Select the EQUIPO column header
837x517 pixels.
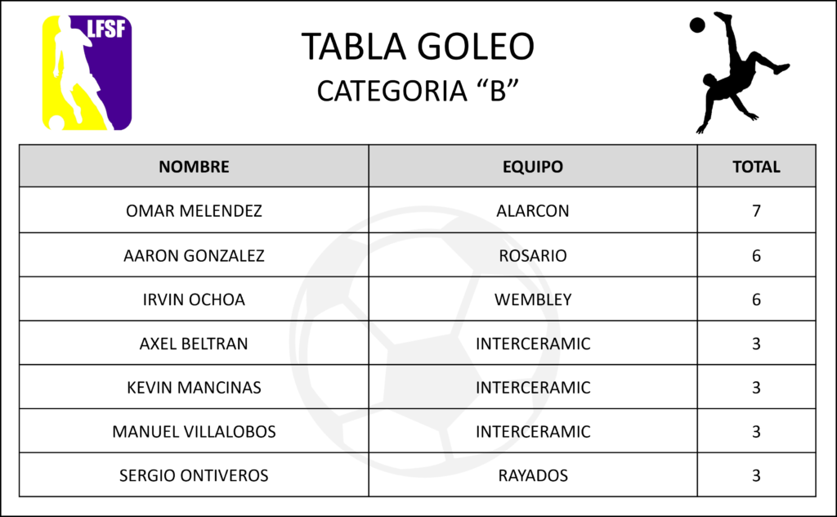click(533, 166)
